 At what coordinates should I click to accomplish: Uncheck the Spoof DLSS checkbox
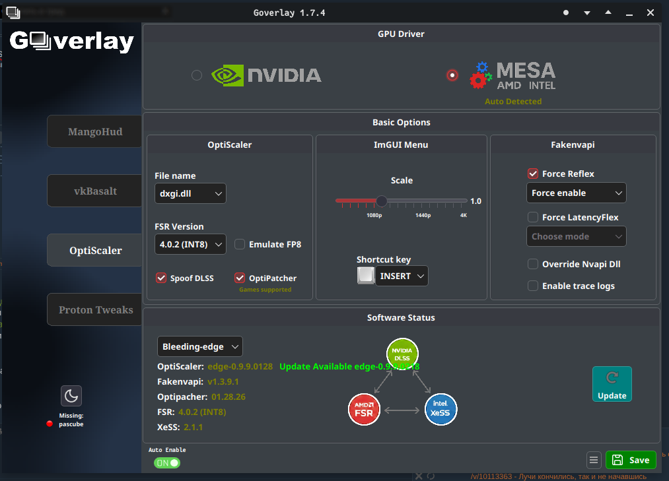coord(161,278)
